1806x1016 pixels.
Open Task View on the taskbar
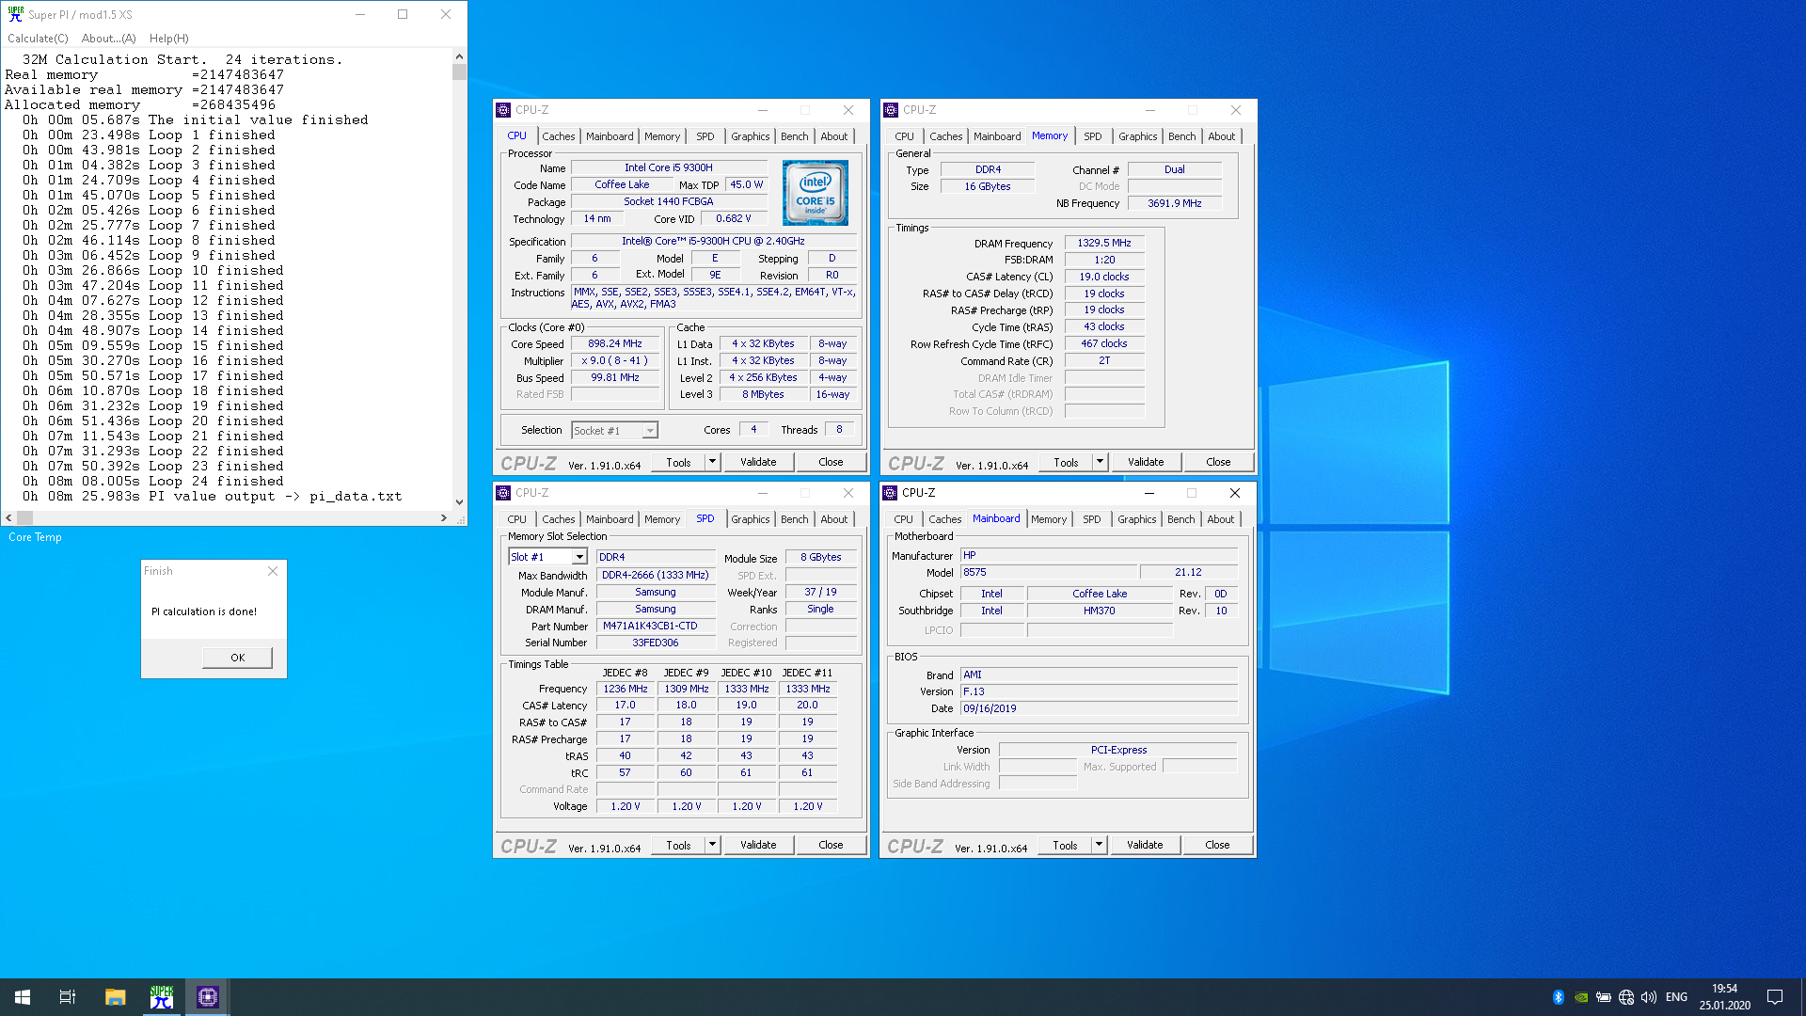pyautogui.click(x=68, y=997)
